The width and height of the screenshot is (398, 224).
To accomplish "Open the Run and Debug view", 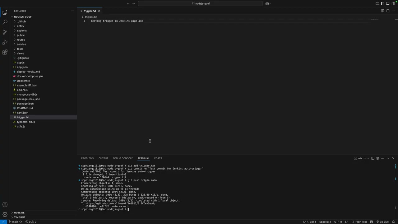I will click(5, 42).
